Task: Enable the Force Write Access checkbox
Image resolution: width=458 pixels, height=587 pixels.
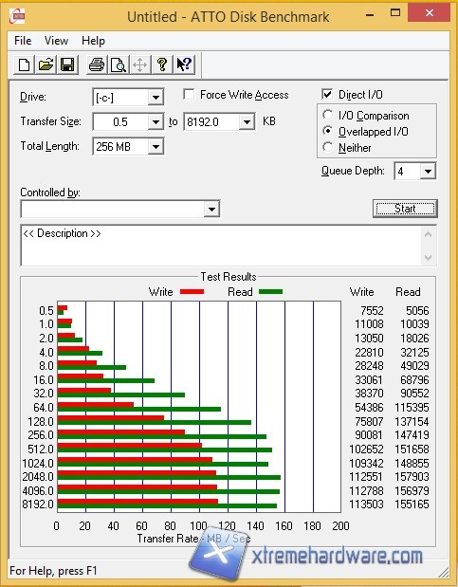Action: (x=189, y=94)
